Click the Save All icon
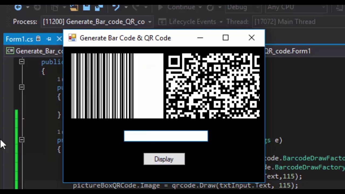Image resolution: width=345 pixels, height=194 pixels. point(99,7)
